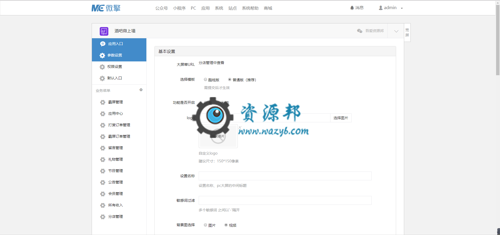The image size is (500, 235).
Task: Go to 分店管理 in sidebar
Action: click(116, 217)
